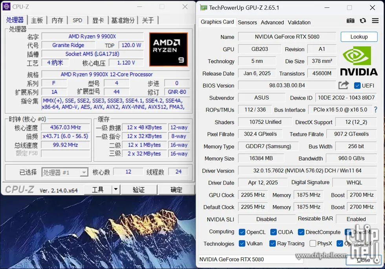Click the Lookup button

click(359, 37)
